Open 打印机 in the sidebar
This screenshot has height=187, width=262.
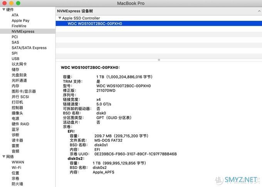point(17,102)
